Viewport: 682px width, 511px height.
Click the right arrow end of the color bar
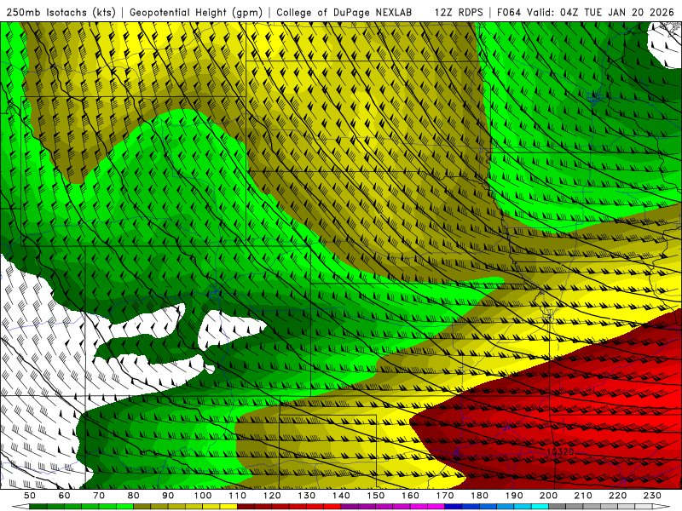(662, 506)
